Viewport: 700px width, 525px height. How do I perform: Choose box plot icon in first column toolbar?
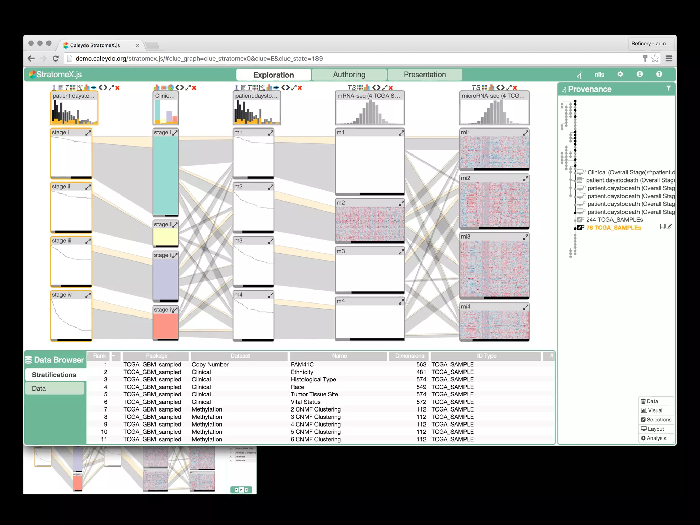point(94,87)
